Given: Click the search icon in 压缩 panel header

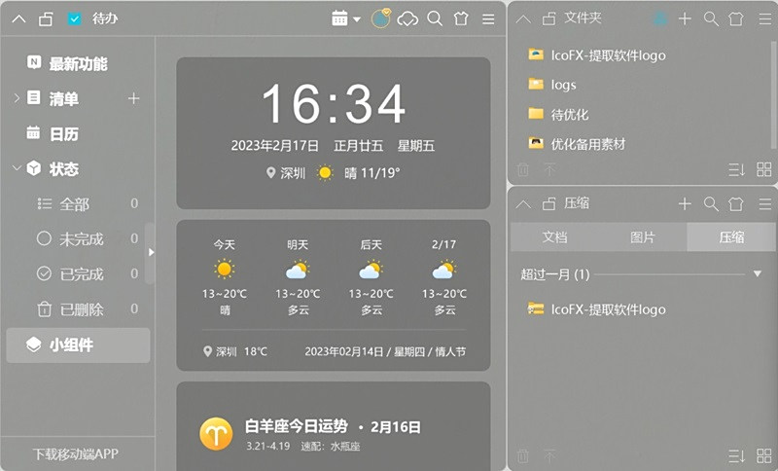Looking at the screenshot, I should 711,203.
